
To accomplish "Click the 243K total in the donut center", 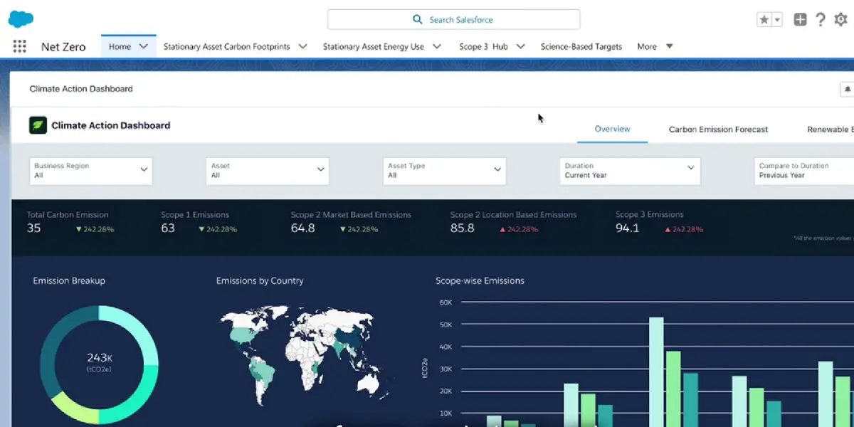I will coord(99,357).
